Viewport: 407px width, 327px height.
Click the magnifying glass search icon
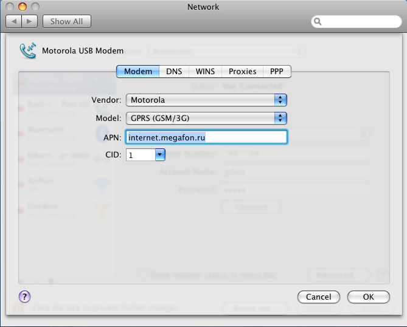(x=318, y=21)
